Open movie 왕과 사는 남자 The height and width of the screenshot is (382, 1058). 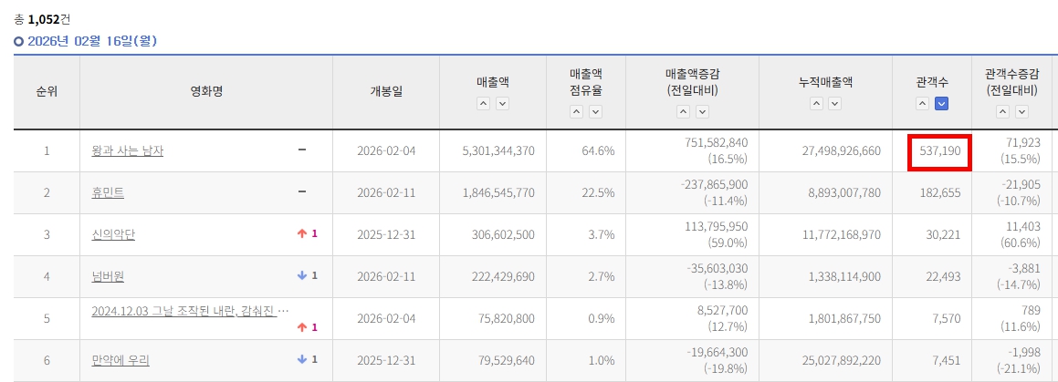[x=128, y=151]
